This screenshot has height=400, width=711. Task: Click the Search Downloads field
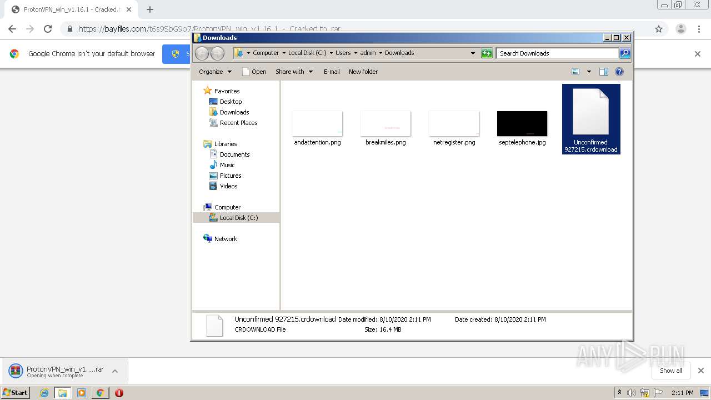point(557,53)
